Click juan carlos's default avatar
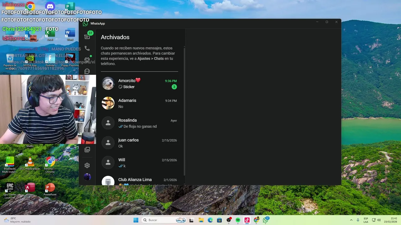 tap(108, 143)
